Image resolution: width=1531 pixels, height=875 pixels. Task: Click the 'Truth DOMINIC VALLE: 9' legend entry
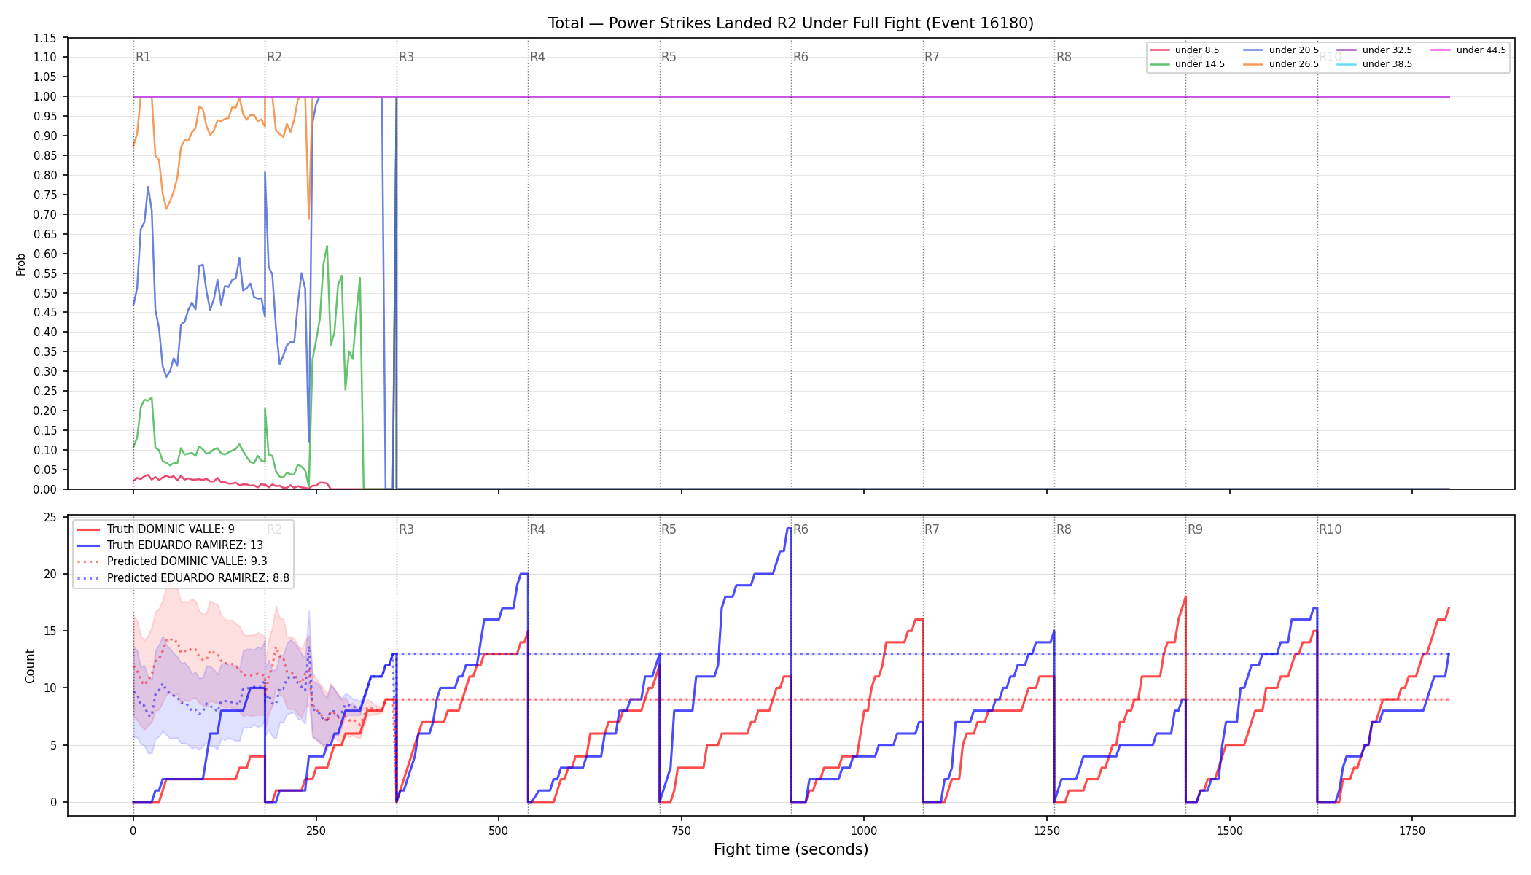click(x=155, y=529)
